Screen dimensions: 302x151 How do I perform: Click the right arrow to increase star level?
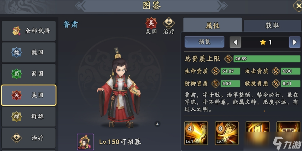point(295,42)
